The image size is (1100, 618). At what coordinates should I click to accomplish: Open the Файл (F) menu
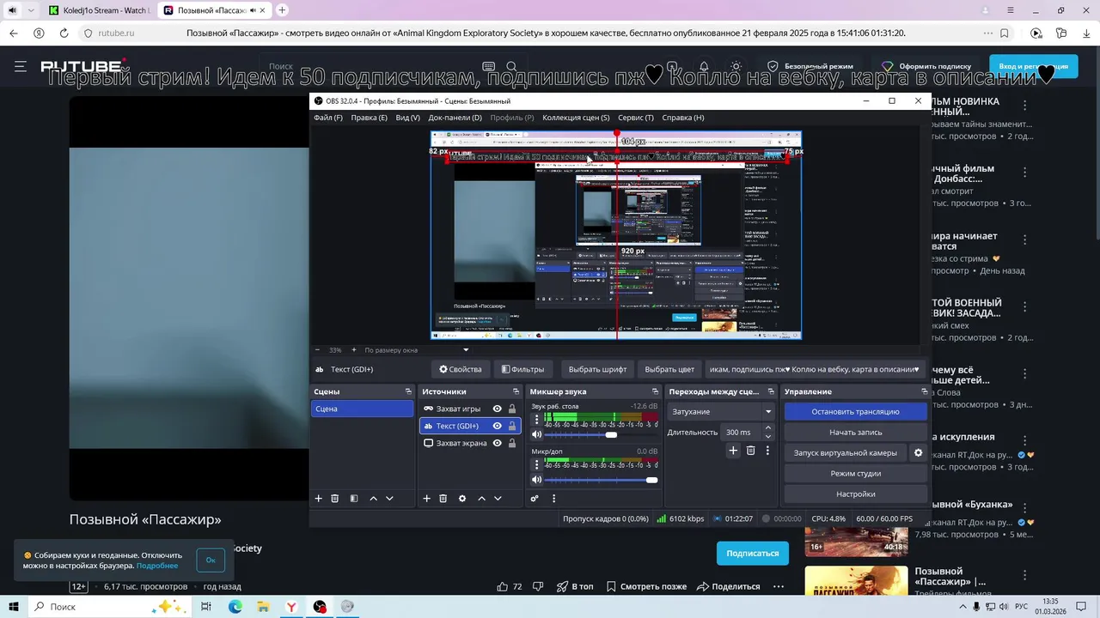328,118
